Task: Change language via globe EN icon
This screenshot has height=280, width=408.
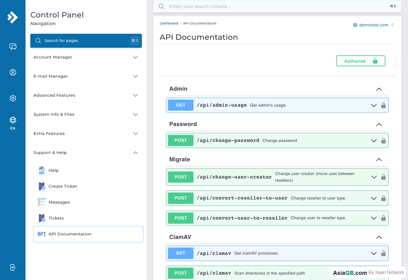Action: coord(13,123)
